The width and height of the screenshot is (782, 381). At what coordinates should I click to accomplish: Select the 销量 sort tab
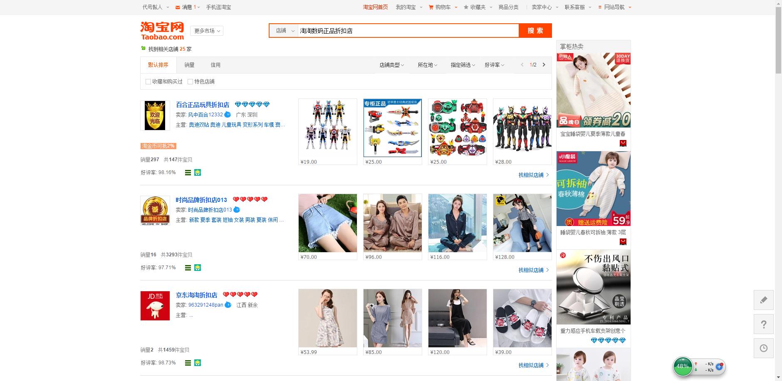point(189,65)
